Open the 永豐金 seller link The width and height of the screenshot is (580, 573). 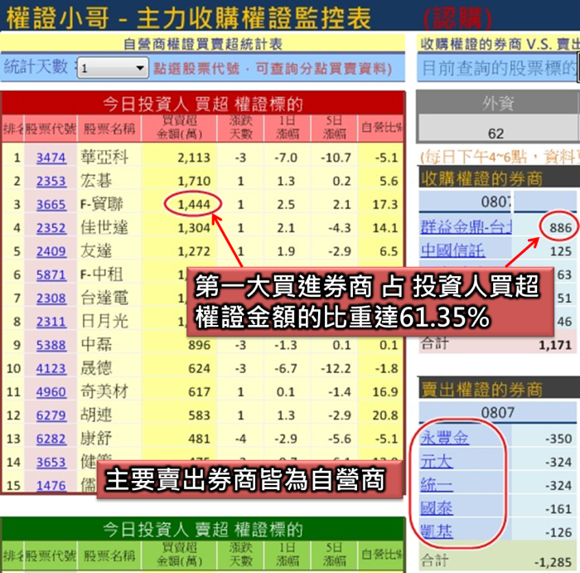[445, 438]
